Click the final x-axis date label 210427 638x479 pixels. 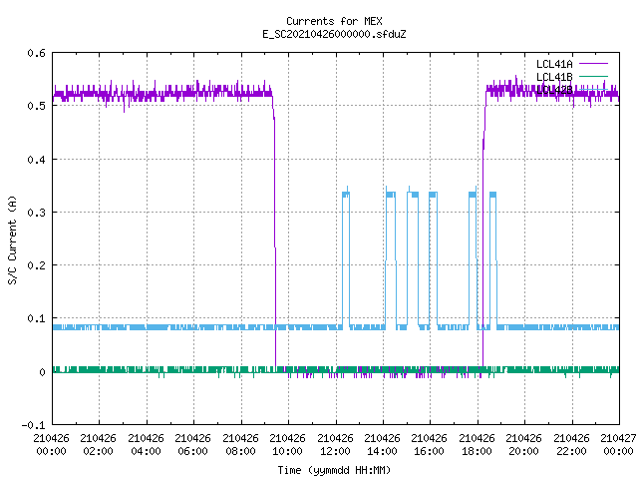pyautogui.click(x=618, y=438)
